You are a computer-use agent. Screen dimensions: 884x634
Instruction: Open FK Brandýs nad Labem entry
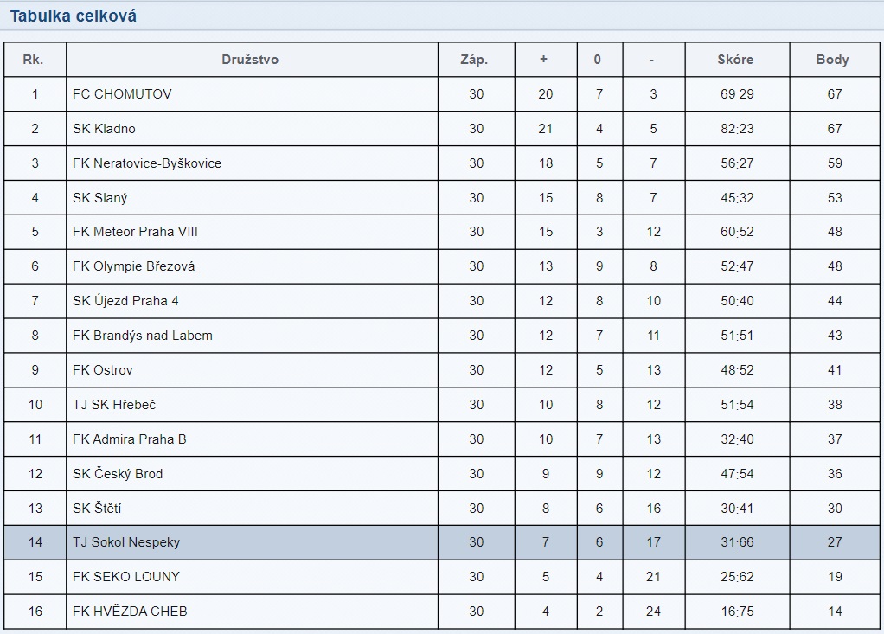point(142,336)
